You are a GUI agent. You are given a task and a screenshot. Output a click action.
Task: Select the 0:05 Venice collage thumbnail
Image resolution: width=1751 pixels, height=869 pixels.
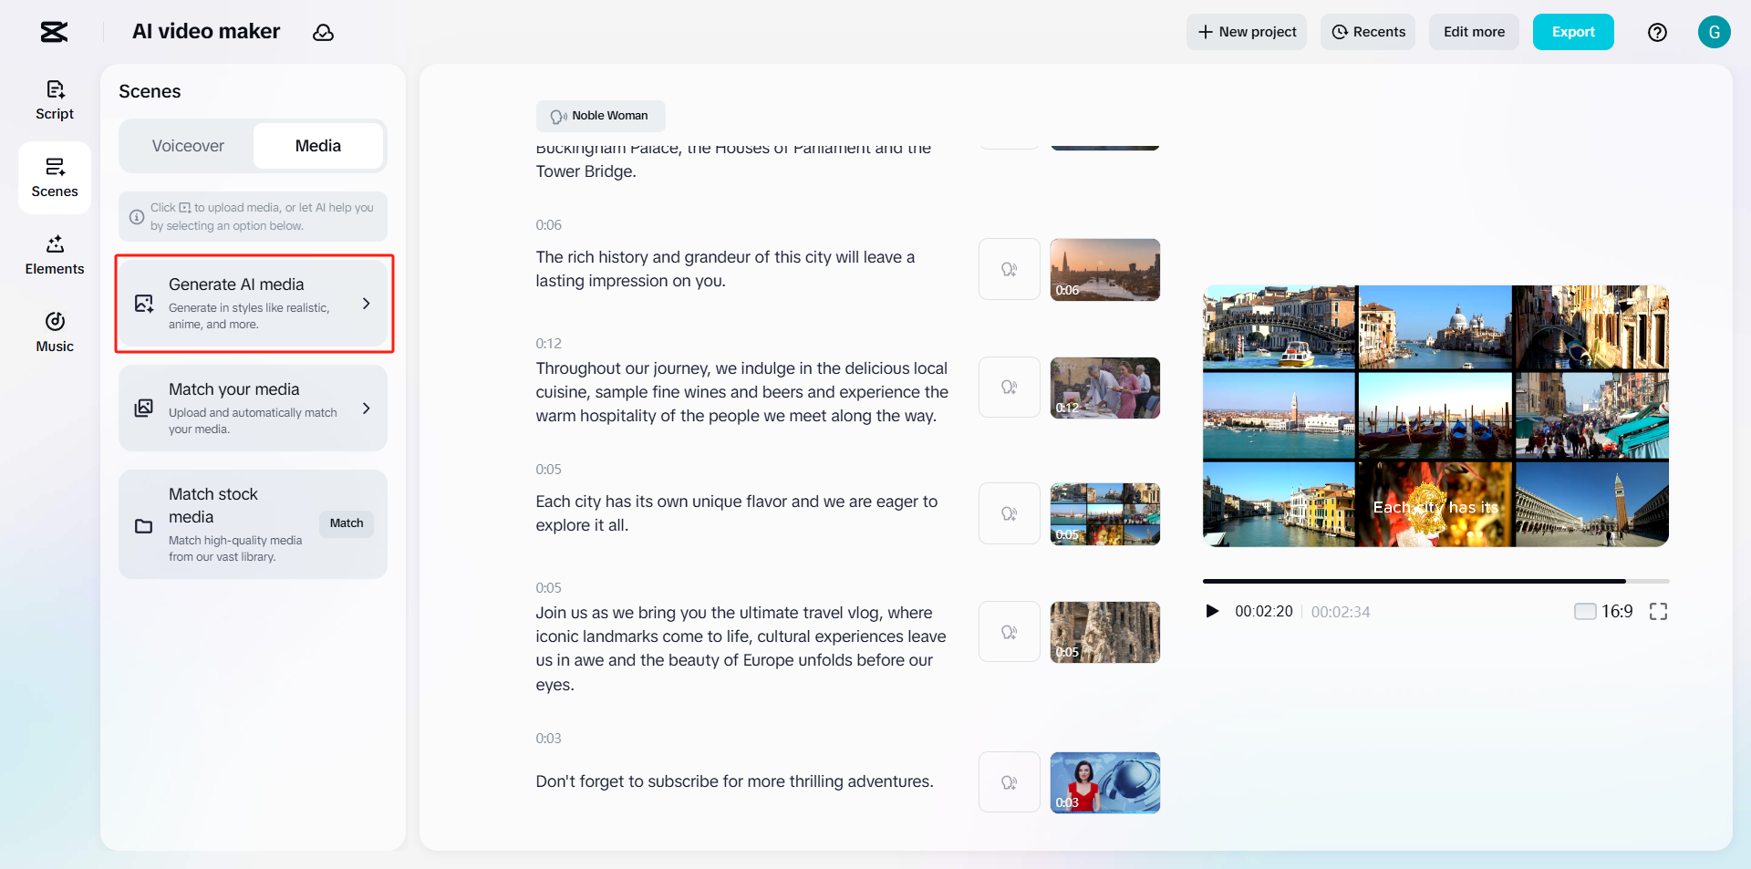click(1105, 514)
